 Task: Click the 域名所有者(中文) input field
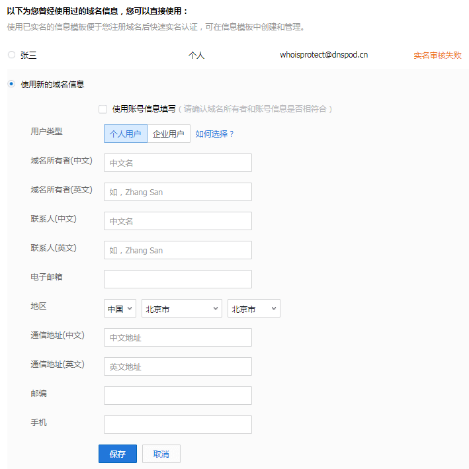pyautogui.click(x=177, y=163)
